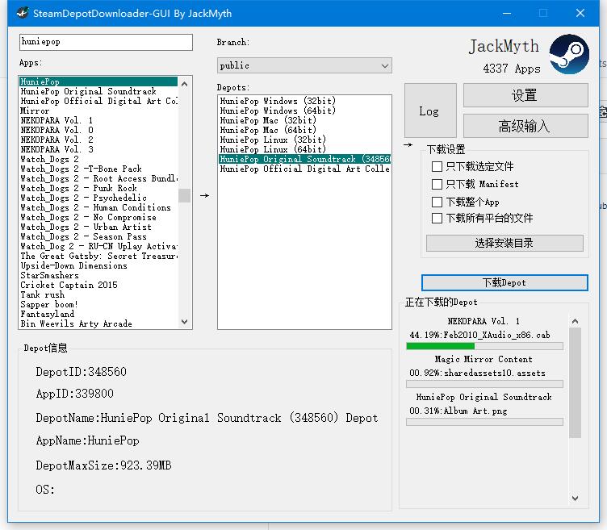Select Sapper boom! app entry
This screenshot has height=530, width=607.
point(98,304)
